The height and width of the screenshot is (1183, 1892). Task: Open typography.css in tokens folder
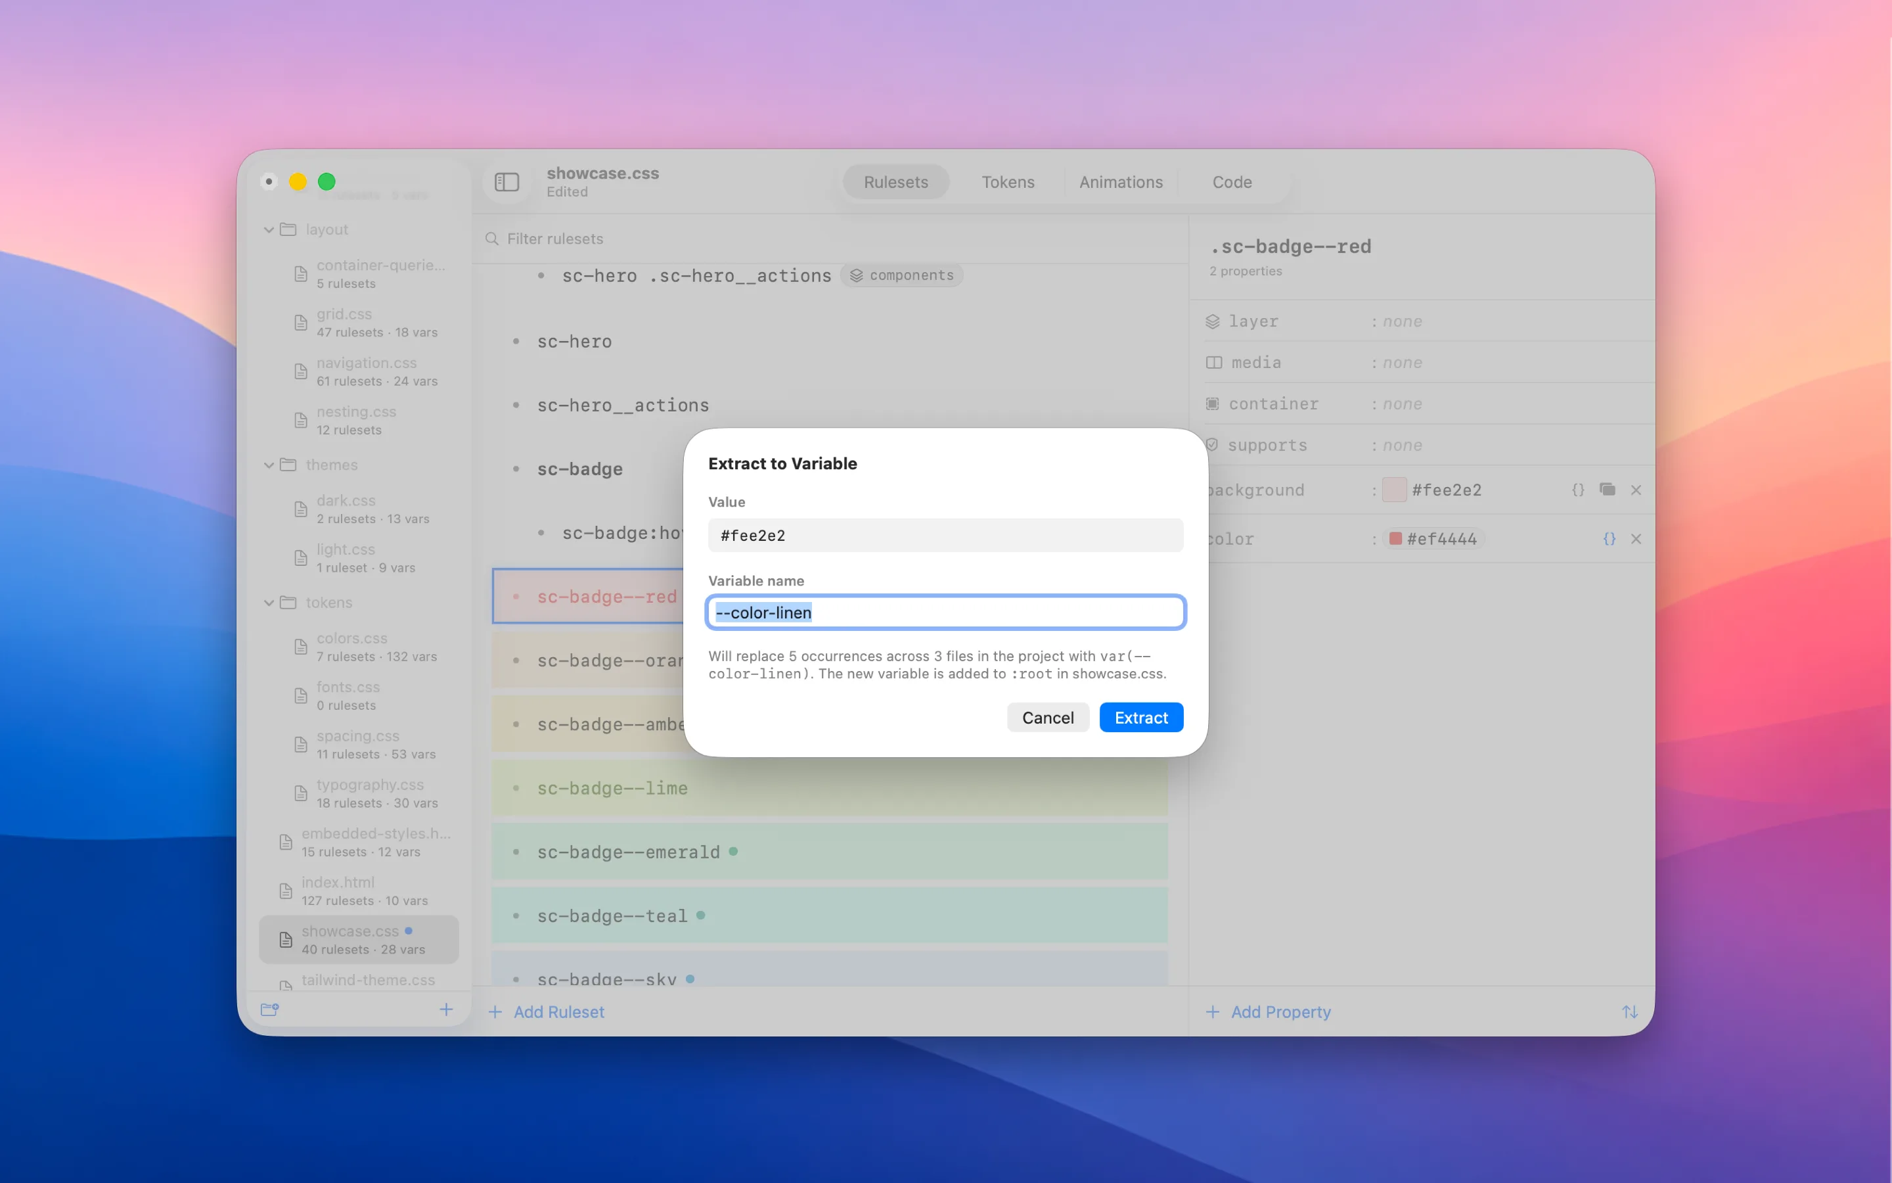tap(359, 793)
